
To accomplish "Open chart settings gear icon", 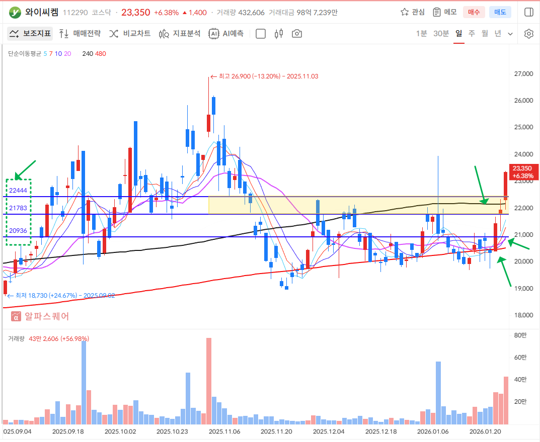I will click(528, 34).
